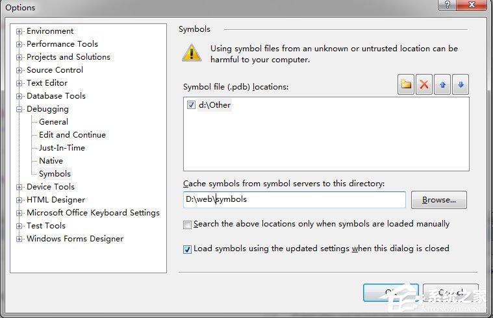Viewport: 493px width, 318px height.
Task: Click the yellow warning triangle icon
Action: (x=192, y=53)
